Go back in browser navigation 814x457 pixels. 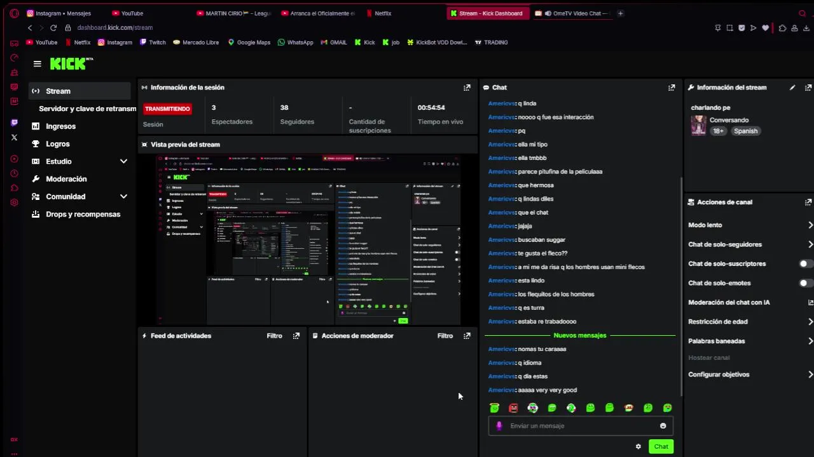30,28
